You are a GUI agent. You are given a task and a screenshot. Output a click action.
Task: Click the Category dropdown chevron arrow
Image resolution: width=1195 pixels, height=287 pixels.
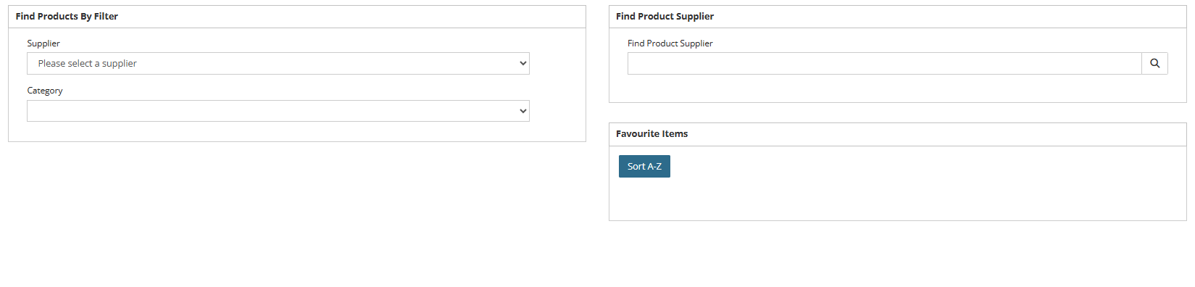[x=522, y=111]
